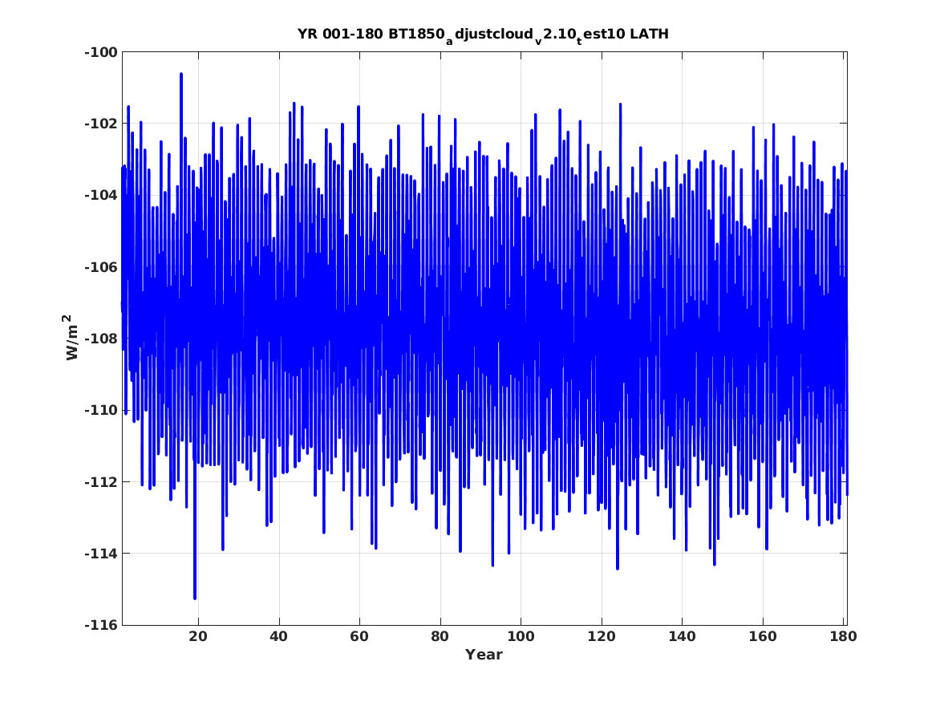Click the lowest data spike near year 19
The image size is (936, 702).
coord(195,597)
